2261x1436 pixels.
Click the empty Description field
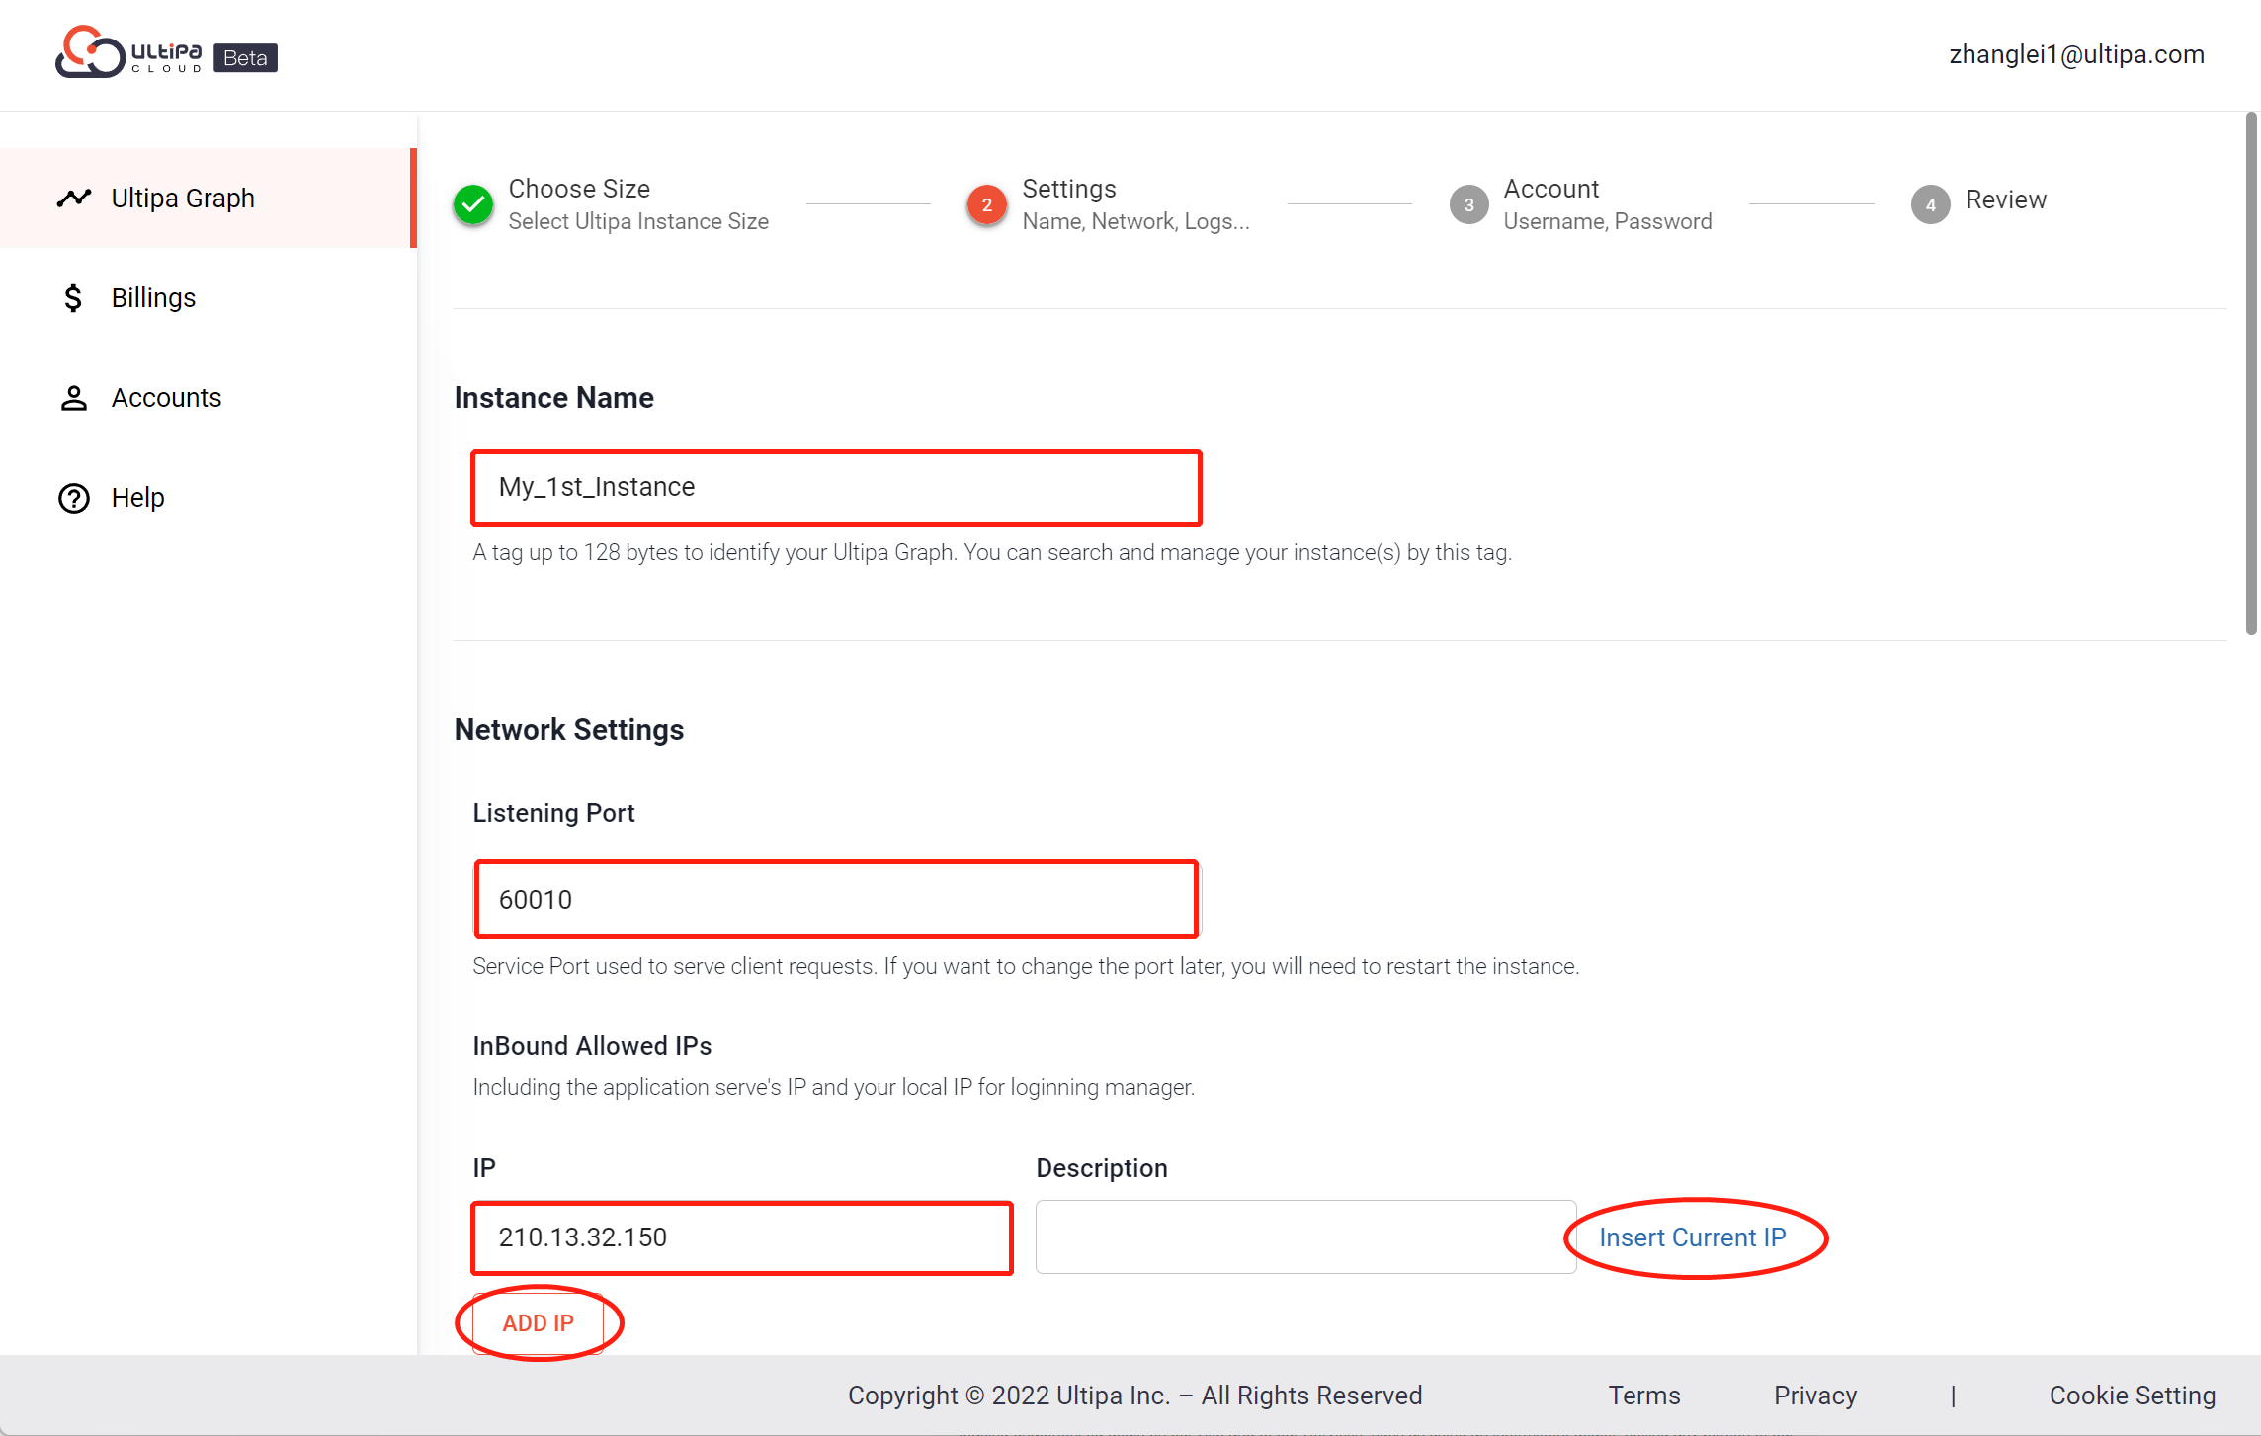(1305, 1237)
